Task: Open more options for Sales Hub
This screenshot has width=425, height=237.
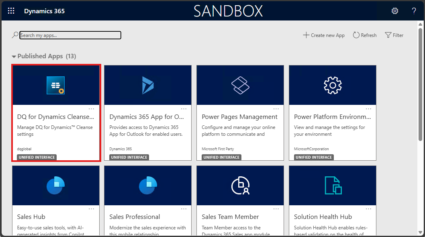Action: (x=91, y=209)
